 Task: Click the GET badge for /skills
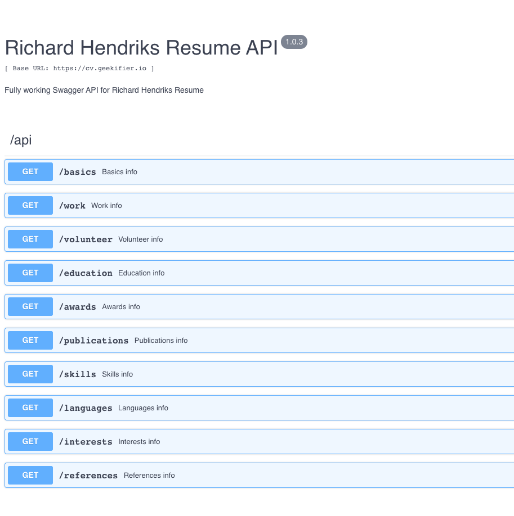[30, 374]
